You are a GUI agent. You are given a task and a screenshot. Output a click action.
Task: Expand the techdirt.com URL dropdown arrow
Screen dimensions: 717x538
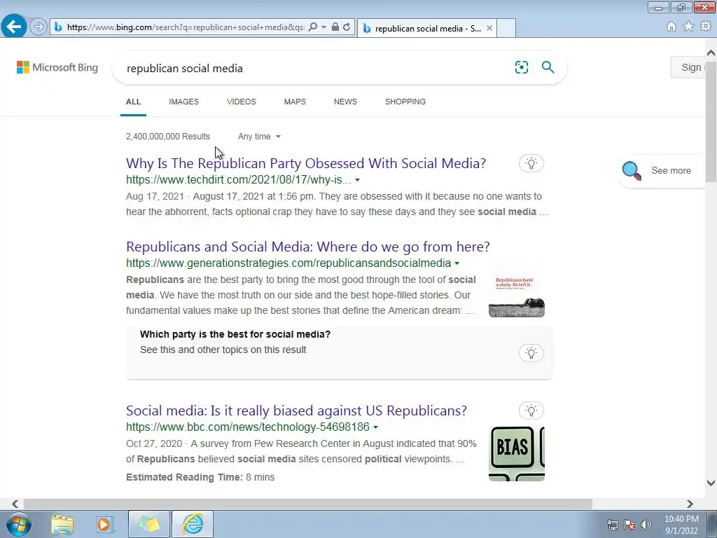click(358, 180)
